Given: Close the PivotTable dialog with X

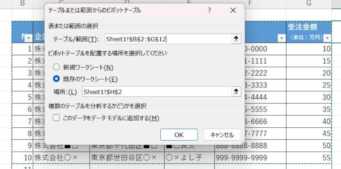Looking at the screenshot, I should pos(233,11).
